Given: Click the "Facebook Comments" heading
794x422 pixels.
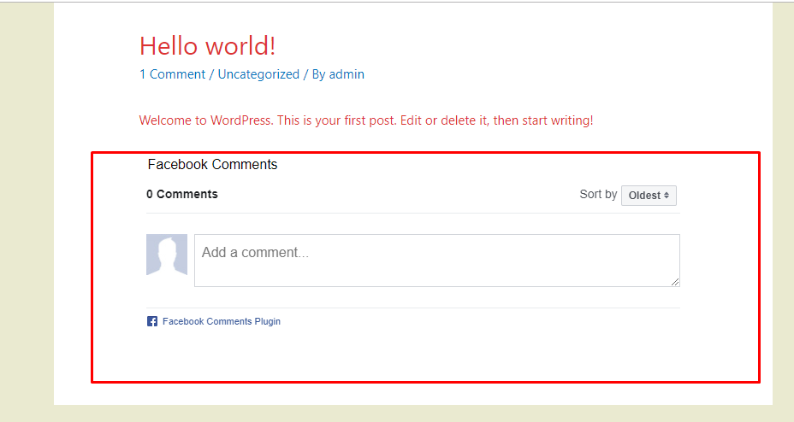Looking at the screenshot, I should 213,164.
